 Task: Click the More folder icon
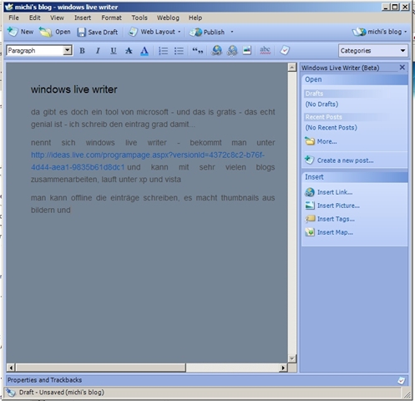[310, 141]
